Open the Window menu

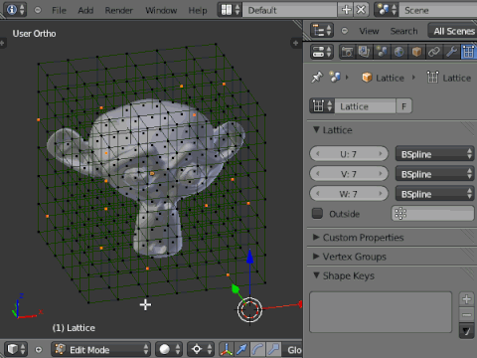(161, 10)
